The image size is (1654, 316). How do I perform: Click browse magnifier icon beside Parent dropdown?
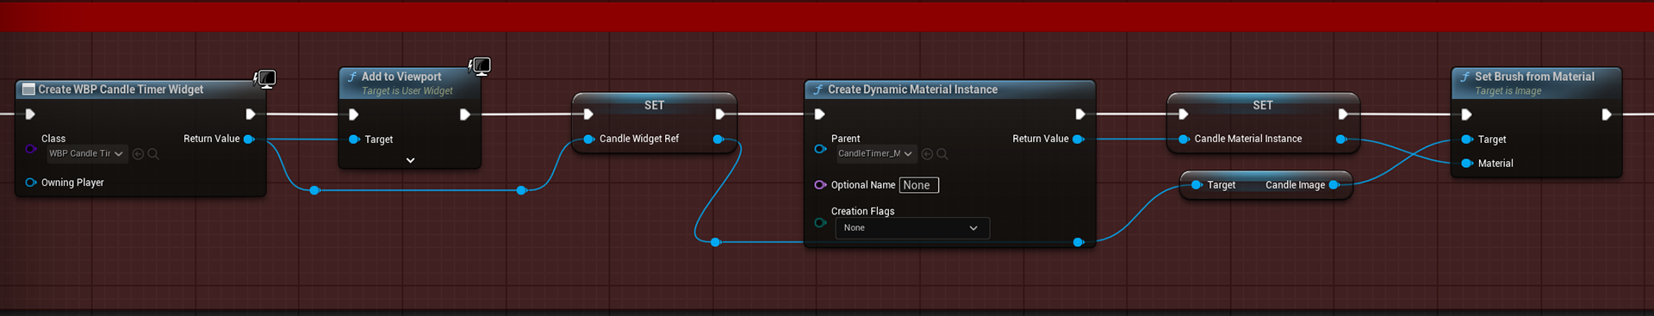942,154
